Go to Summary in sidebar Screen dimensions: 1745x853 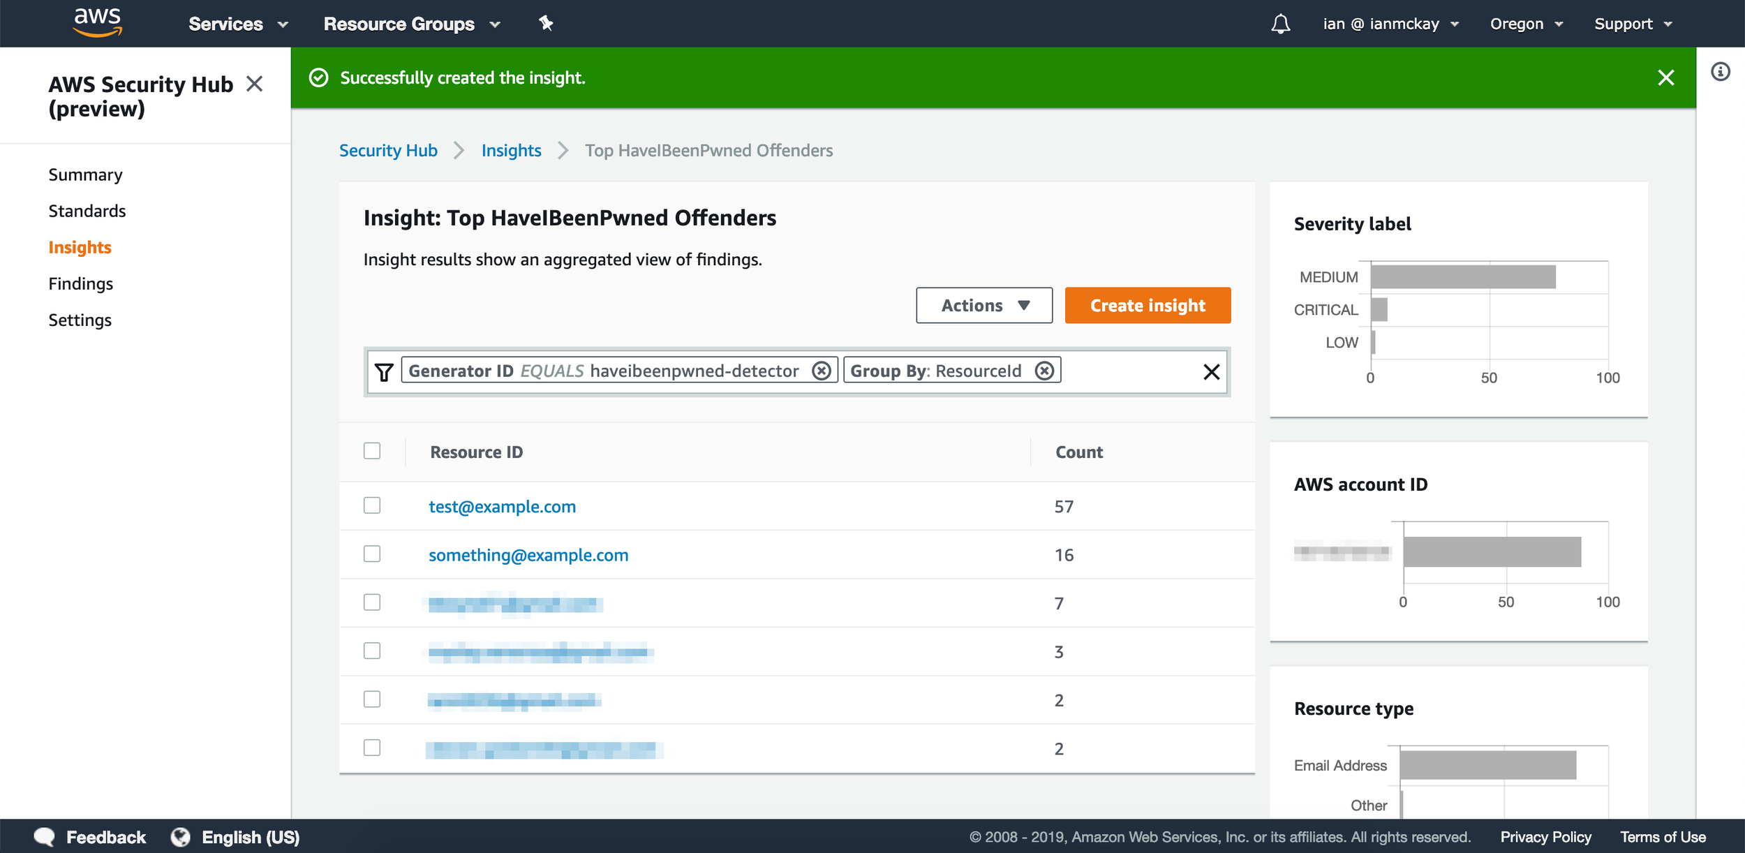point(85,175)
